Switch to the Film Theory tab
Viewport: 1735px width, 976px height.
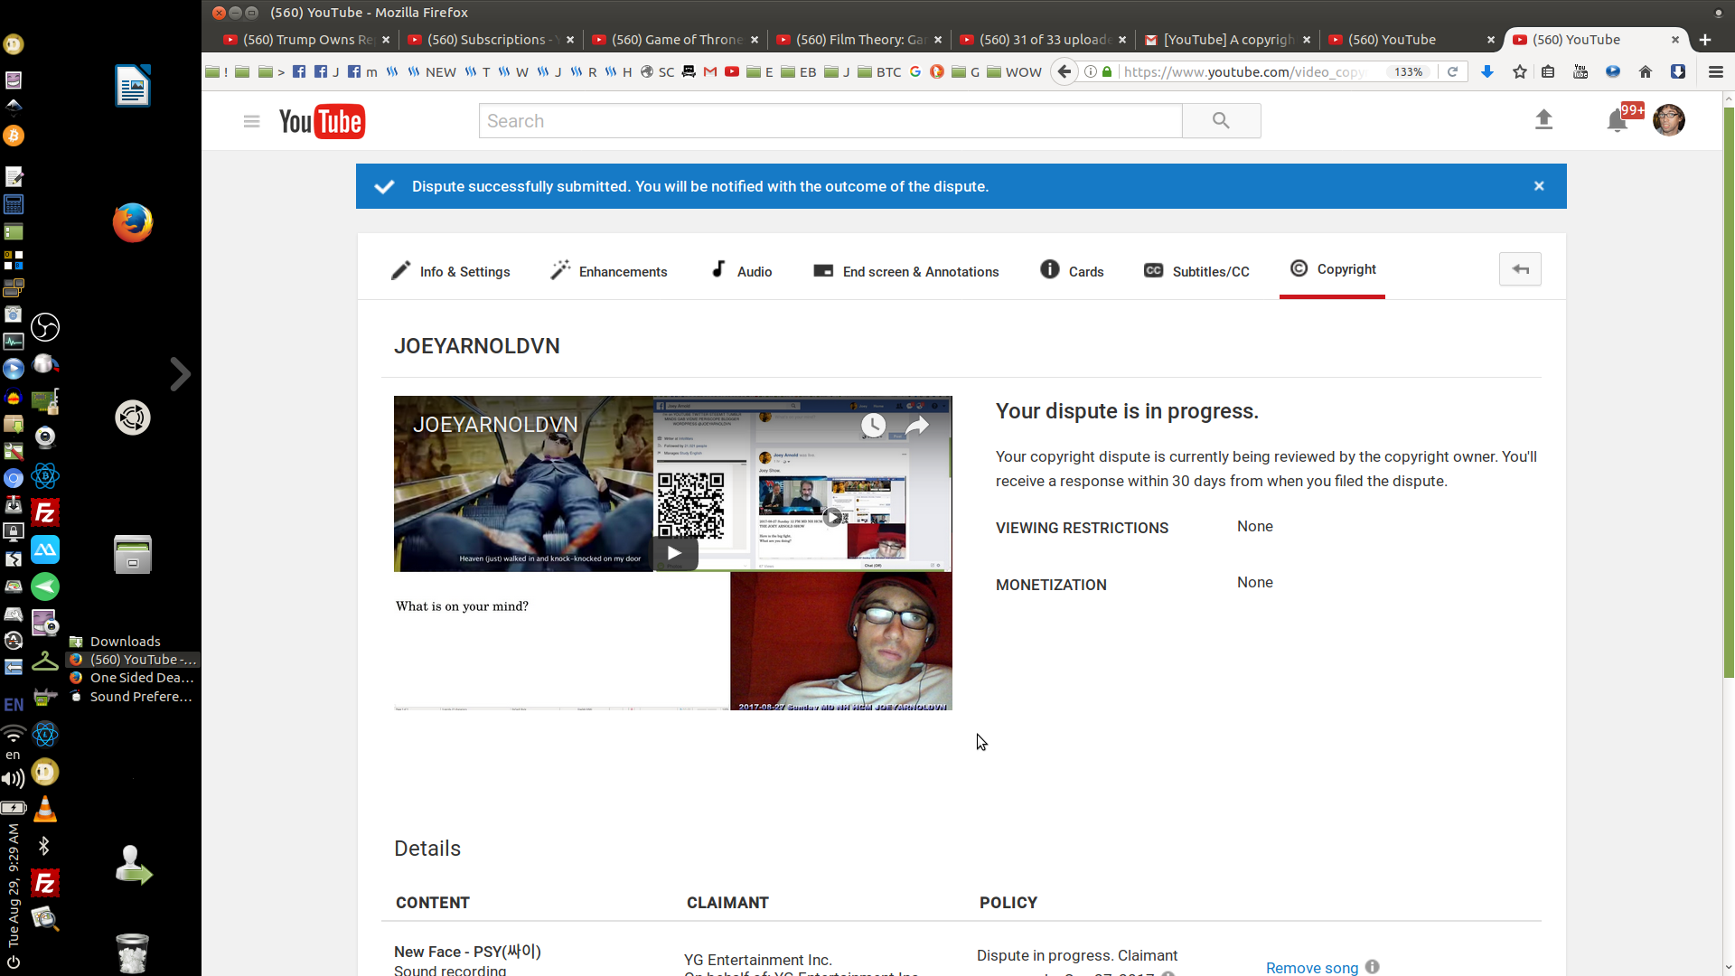pos(858,39)
